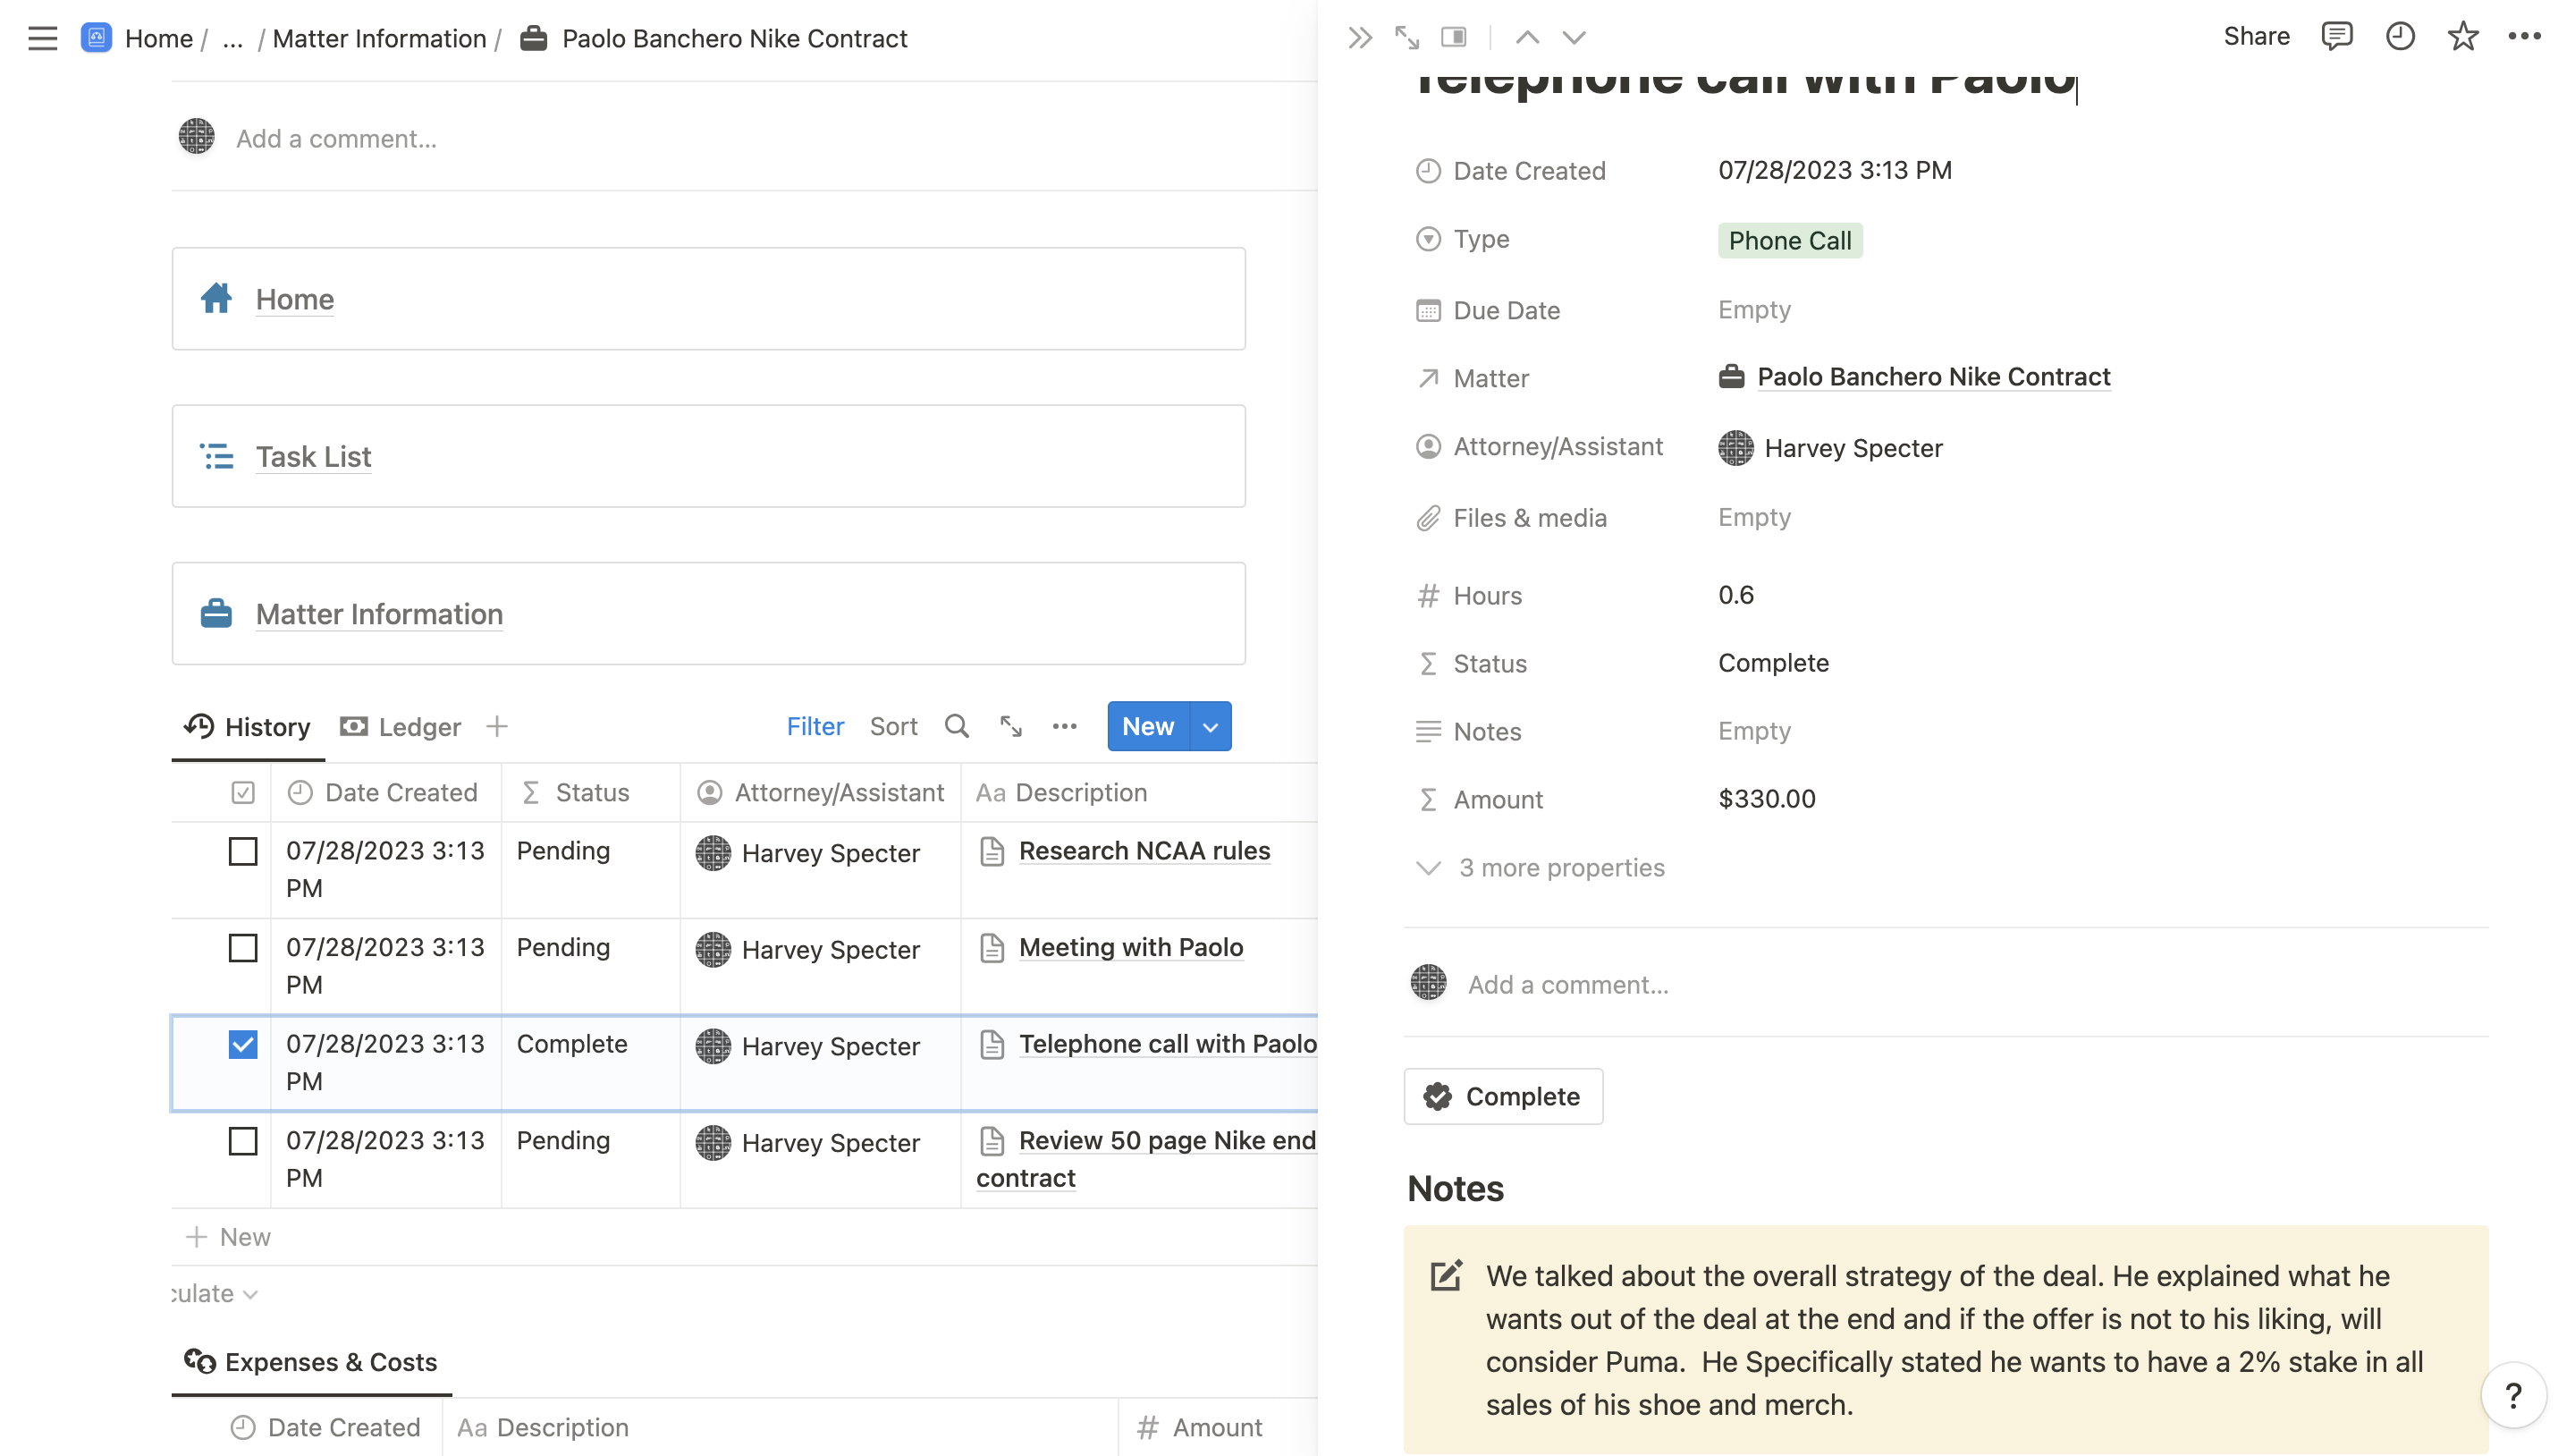
Task: Check the Review 50 page Nike contract row checkbox
Action: click(243, 1141)
